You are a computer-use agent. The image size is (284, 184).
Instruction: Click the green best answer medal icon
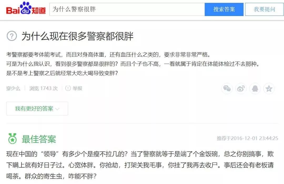coord(12,139)
